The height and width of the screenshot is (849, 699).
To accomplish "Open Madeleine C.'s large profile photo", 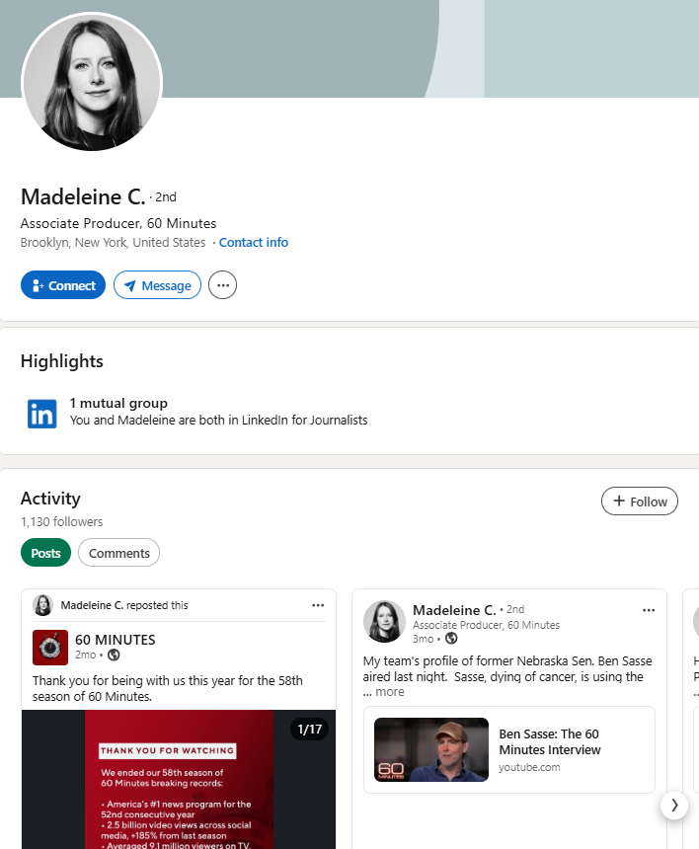I will point(92,82).
